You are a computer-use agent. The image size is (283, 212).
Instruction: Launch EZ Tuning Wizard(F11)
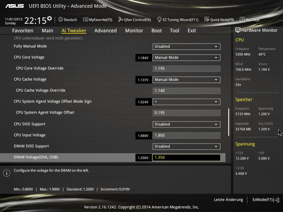coord(180,20)
